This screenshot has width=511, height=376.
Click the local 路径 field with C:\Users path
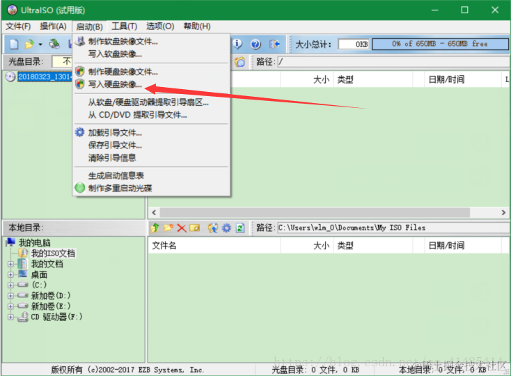393,228
